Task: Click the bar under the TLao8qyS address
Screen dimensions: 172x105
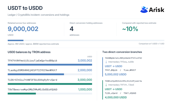Action: 50,74
